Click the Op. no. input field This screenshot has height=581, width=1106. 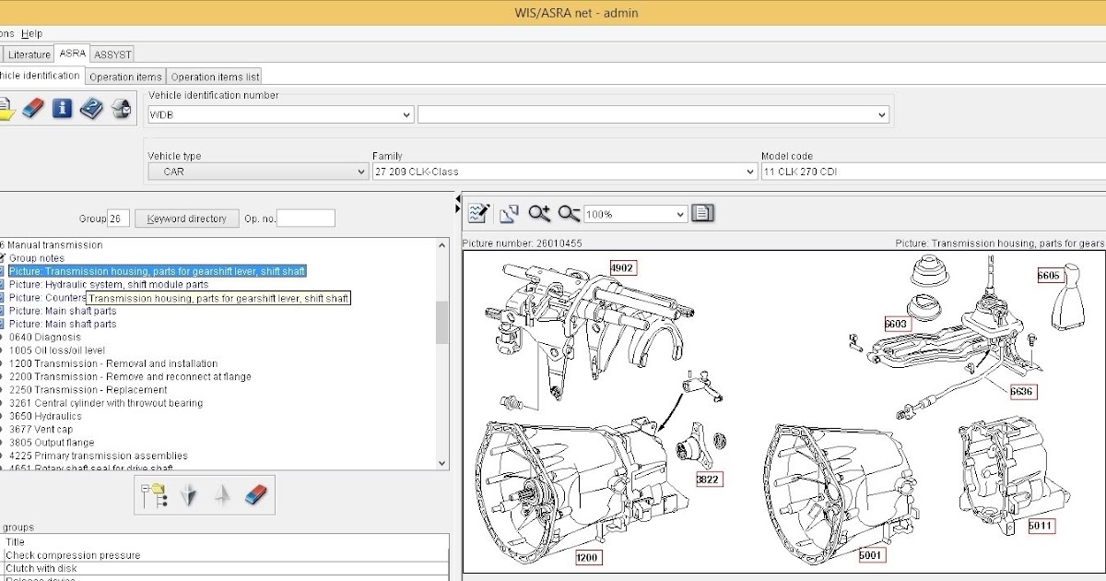(306, 219)
